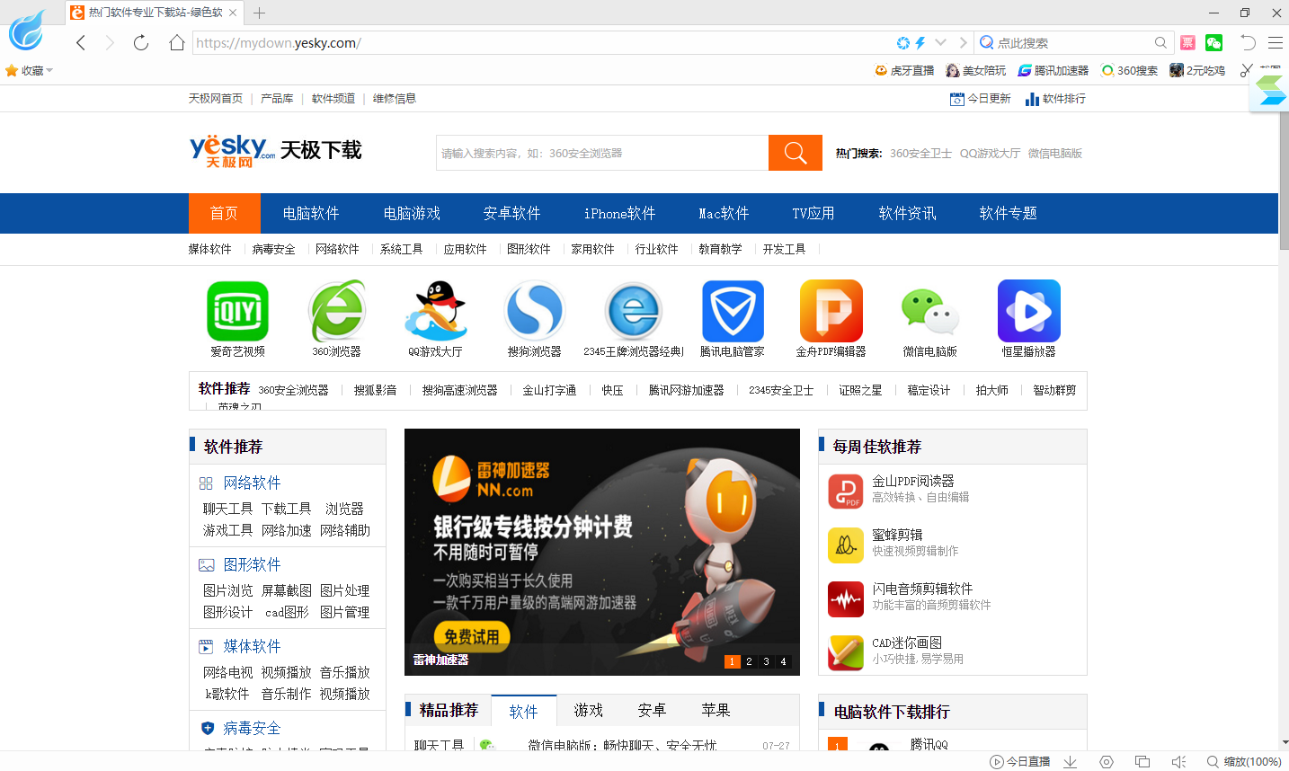
Task: Open the 蜜蜂剪辑 recommendation icon
Action: [846, 545]
